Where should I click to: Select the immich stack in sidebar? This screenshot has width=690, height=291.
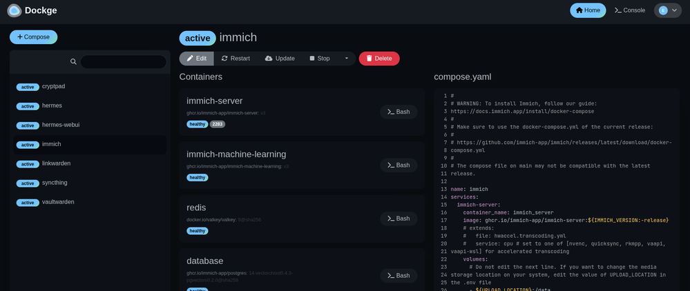point(90,145)
